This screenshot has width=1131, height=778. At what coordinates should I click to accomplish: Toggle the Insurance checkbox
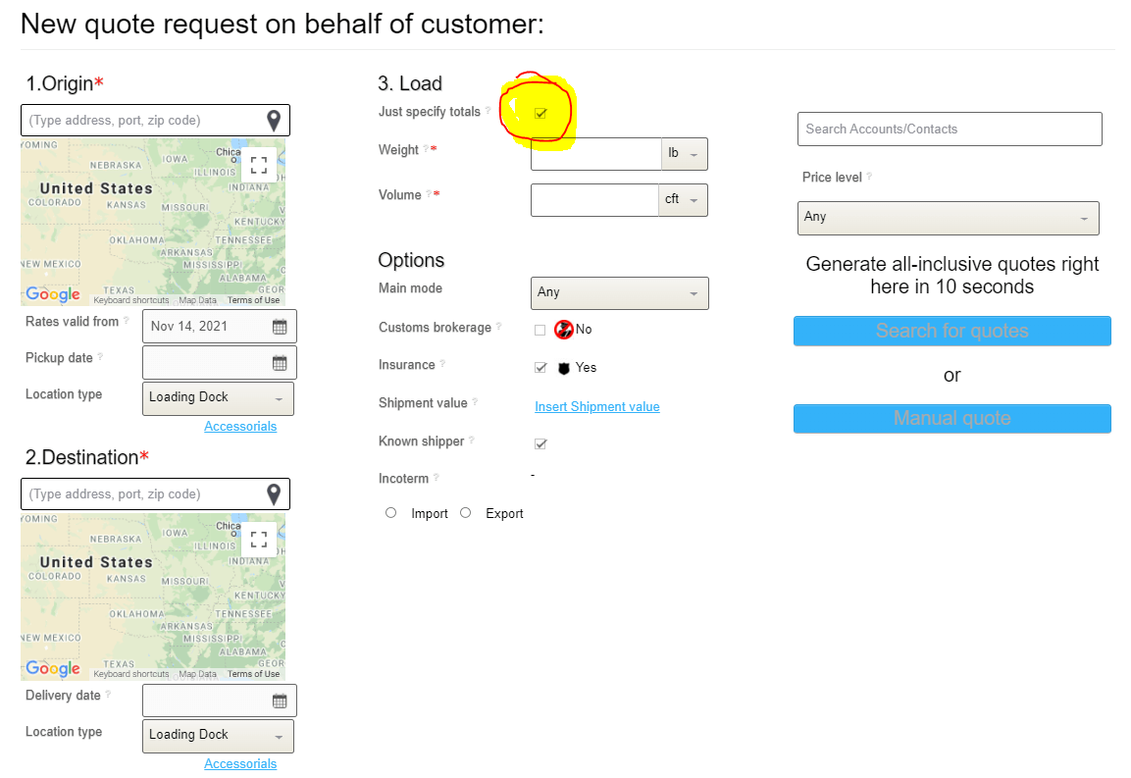540,368
